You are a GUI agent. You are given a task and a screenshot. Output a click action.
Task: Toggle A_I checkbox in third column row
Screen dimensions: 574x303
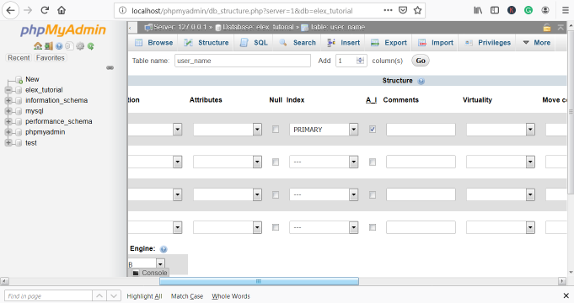[373, 194]
